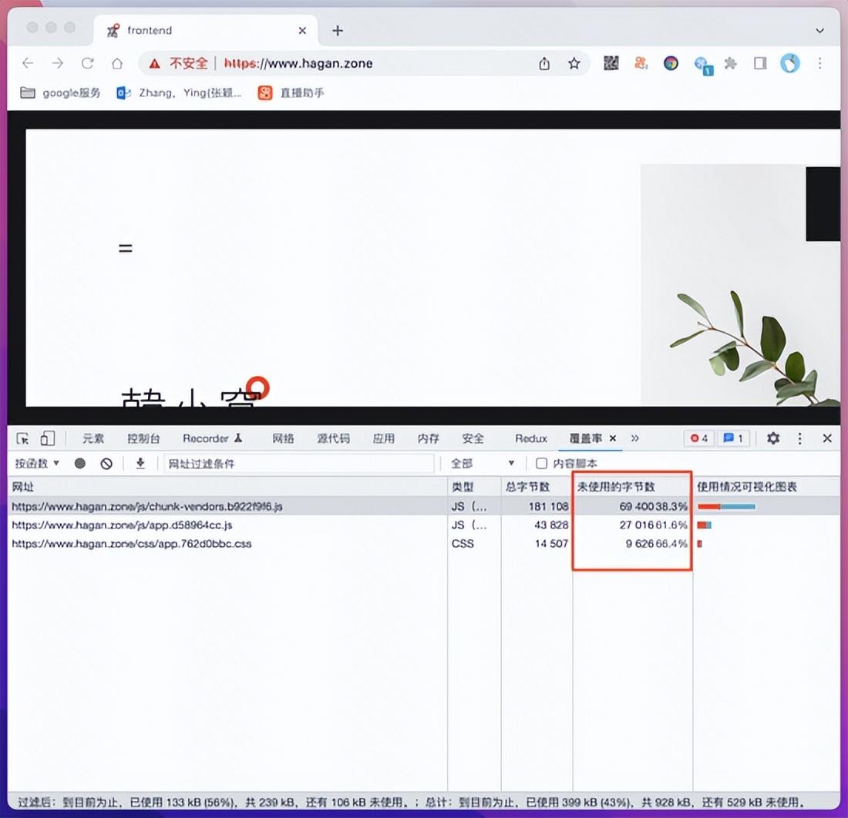Open the tab search dropdown arrow
848x818 pixels.
pos(820,31)
